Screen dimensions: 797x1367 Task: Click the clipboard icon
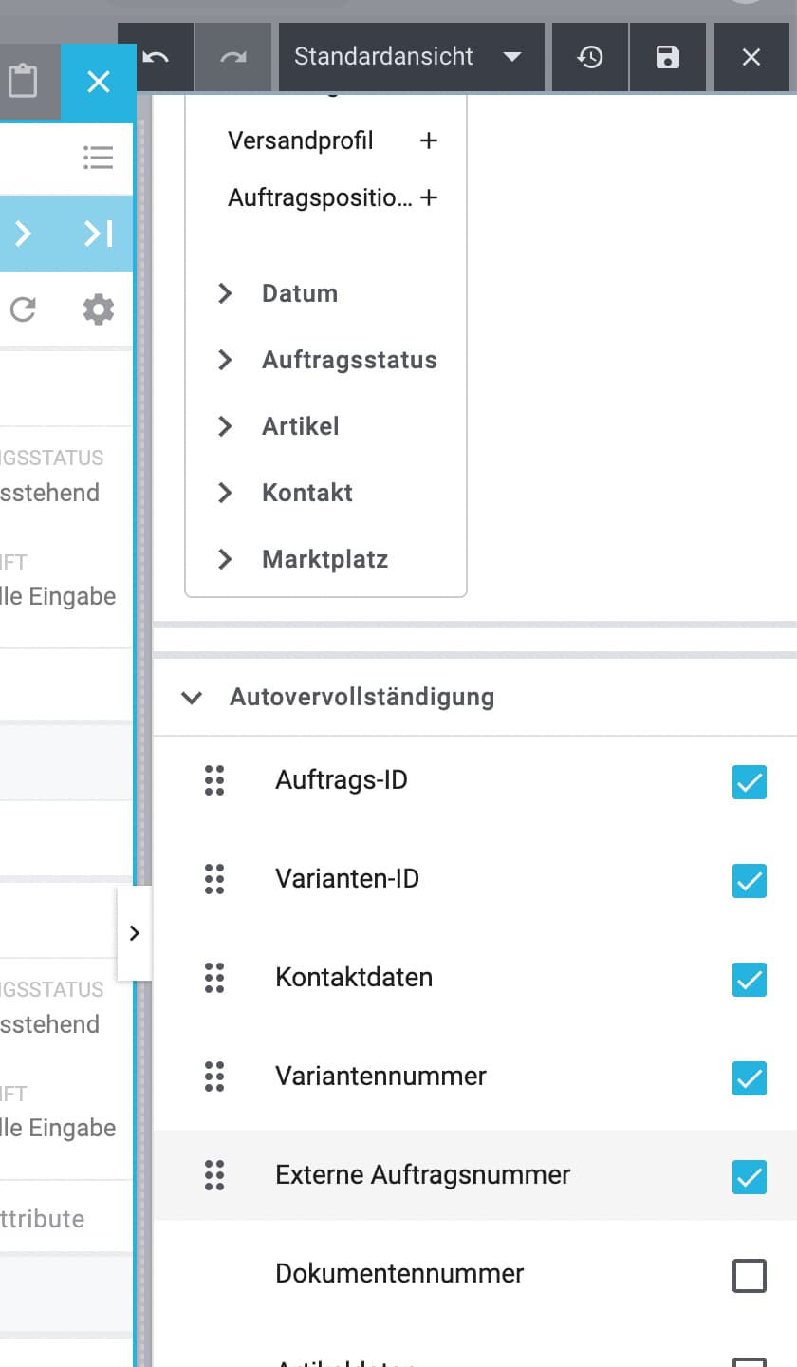(23, 82)
